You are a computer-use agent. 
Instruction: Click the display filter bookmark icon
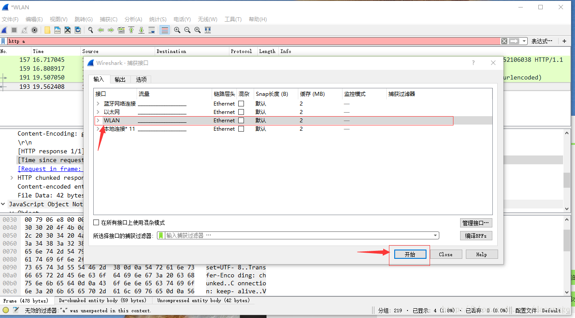[4, 41]
